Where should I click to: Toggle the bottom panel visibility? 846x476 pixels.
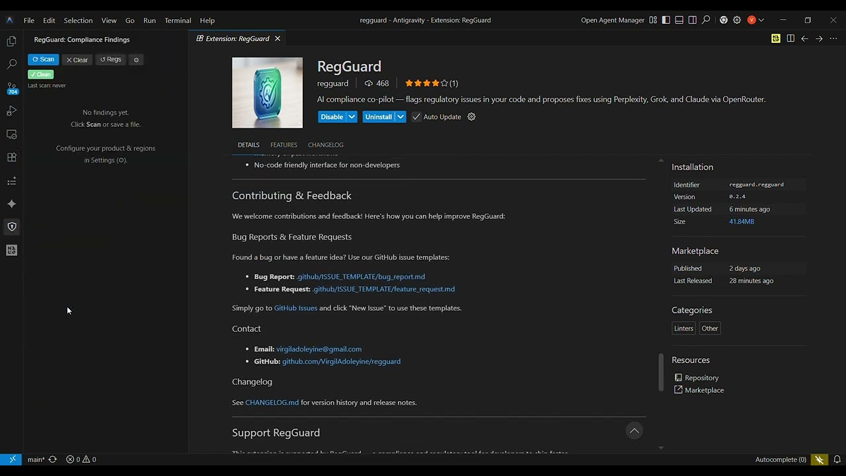click(x=679, y=20)
